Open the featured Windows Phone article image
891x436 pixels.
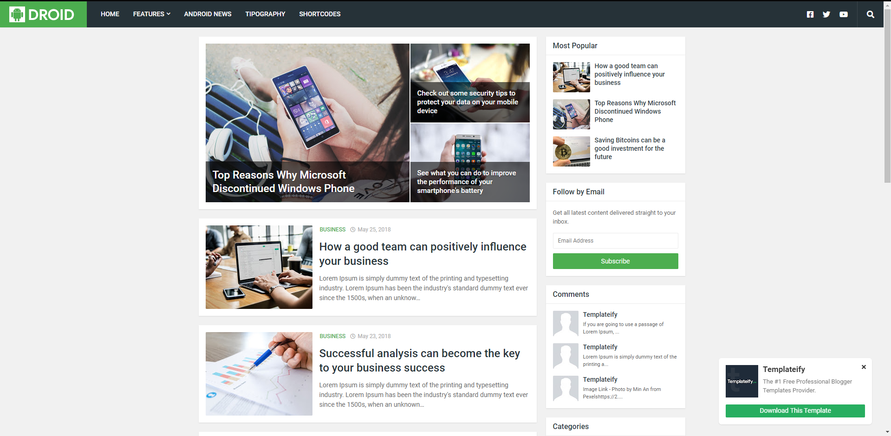coord(307,123)
